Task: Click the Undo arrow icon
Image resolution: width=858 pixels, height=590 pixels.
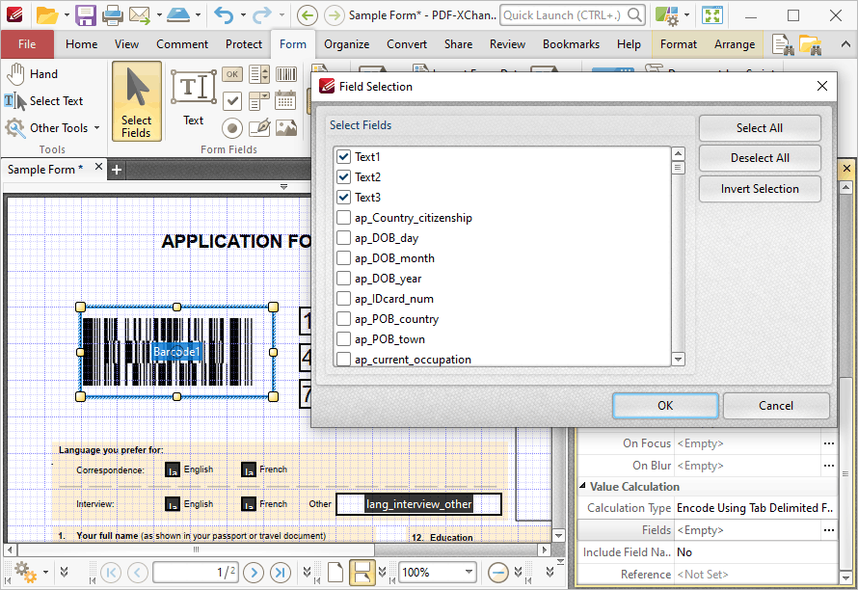Action: 224,15
